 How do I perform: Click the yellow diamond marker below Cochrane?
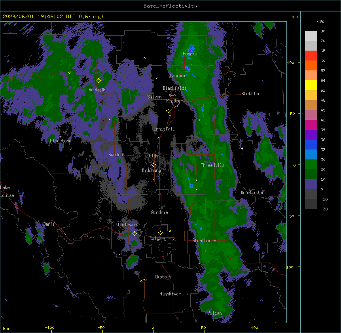pyautogui.click(x=135, y=233)
